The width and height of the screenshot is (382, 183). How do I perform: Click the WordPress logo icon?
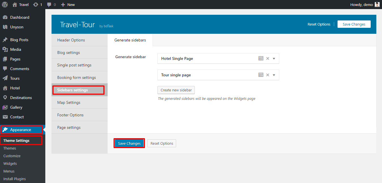click(x=5, y=5)
